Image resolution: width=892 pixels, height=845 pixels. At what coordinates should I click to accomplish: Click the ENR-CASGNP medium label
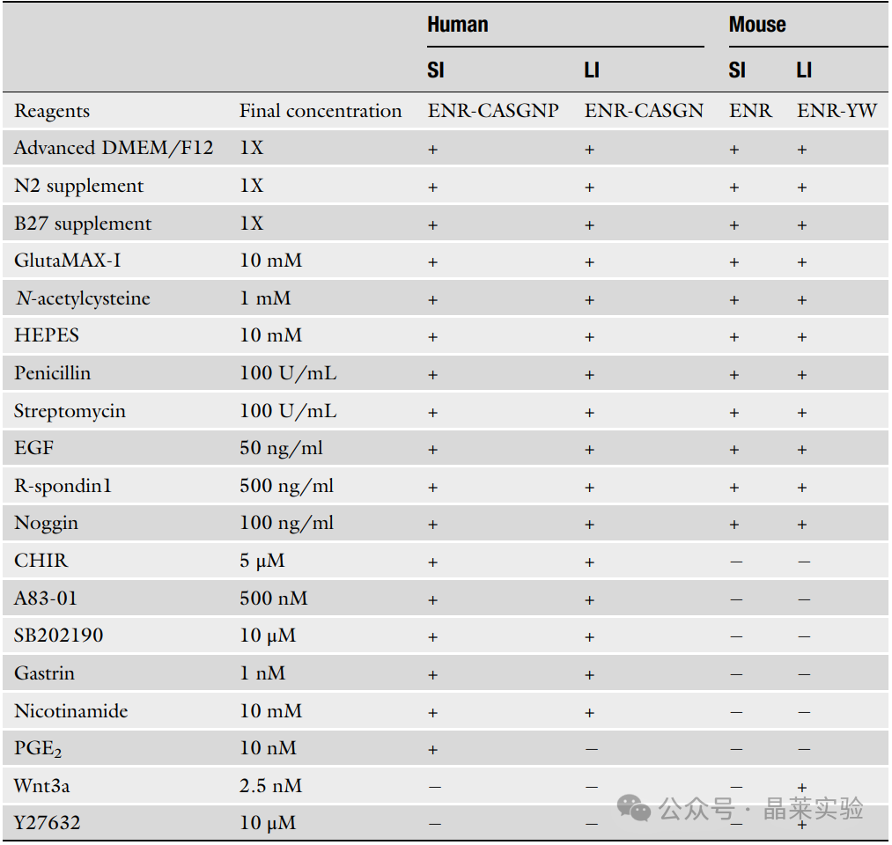493,110
